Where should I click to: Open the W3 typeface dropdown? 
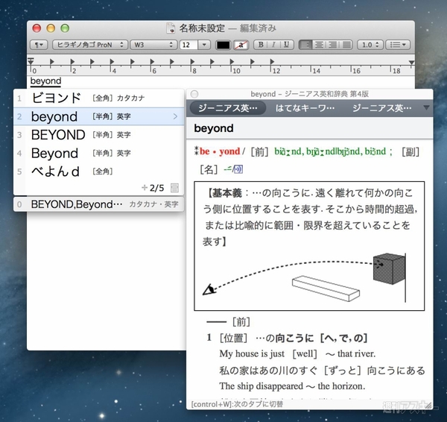pyautogui.click(x=153, y=45)
